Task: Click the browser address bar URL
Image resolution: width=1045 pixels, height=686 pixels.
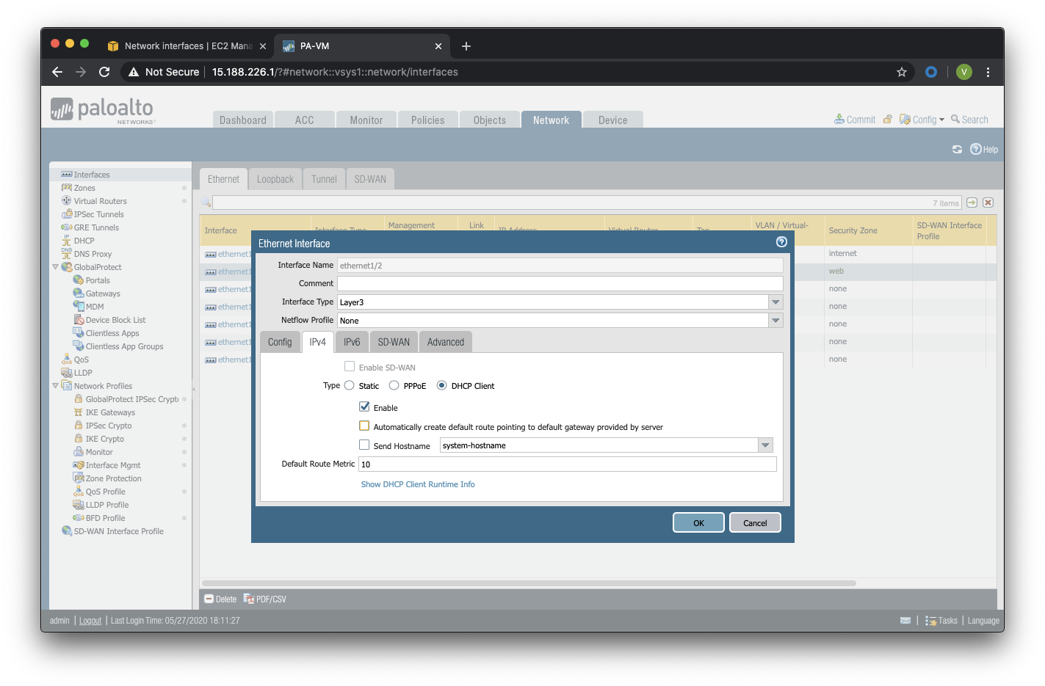Action: 335,72
